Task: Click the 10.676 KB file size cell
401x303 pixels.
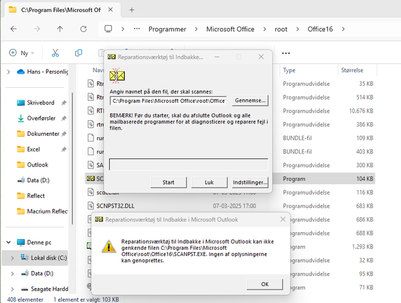Action: (361, 111)
